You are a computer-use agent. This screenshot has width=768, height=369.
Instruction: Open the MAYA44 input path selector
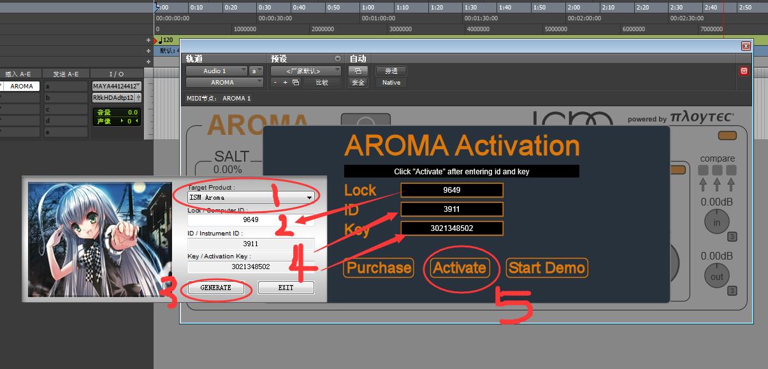click(117, 87)
